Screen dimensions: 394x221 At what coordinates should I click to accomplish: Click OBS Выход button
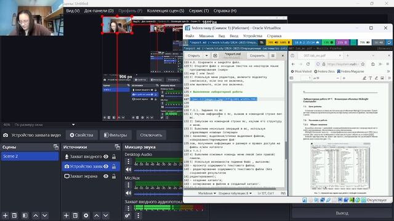(342, 213)
